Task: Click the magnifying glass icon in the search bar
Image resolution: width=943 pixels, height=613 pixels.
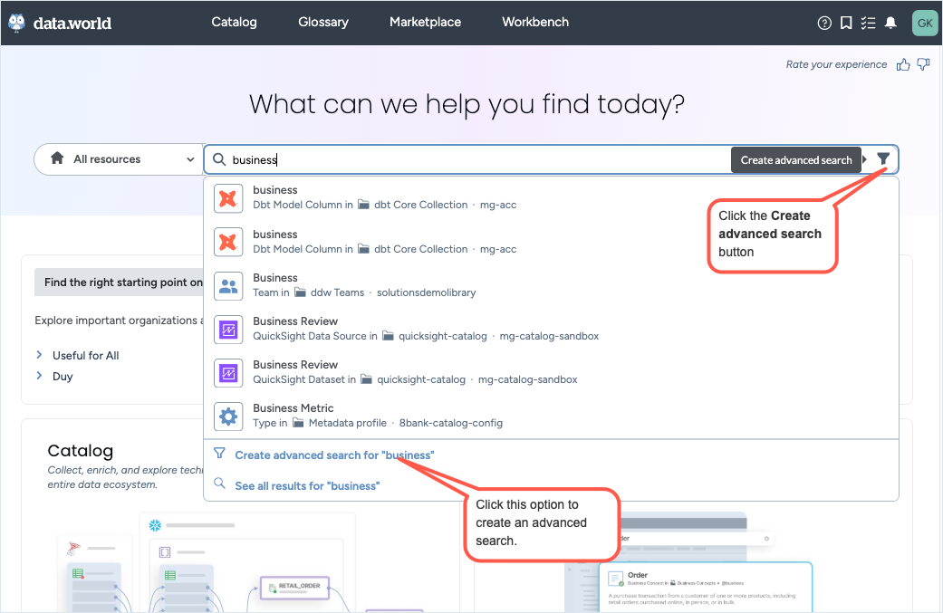Action: (x=219, y=159)
